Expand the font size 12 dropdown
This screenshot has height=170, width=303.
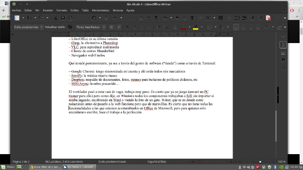click(119, 27)
